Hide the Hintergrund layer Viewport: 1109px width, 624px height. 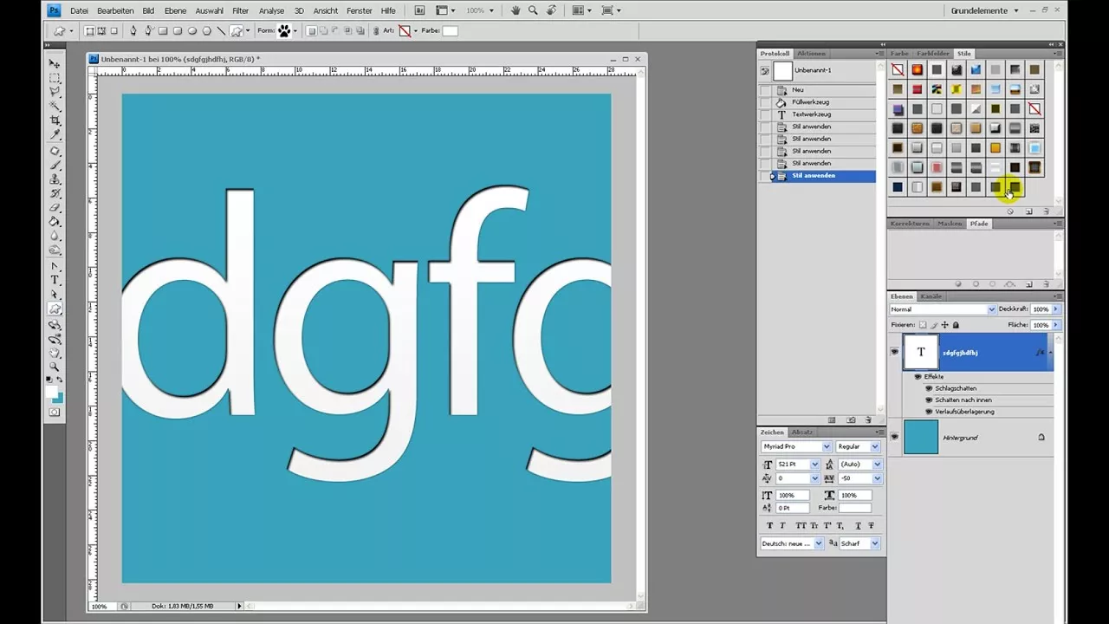point(895,437)
